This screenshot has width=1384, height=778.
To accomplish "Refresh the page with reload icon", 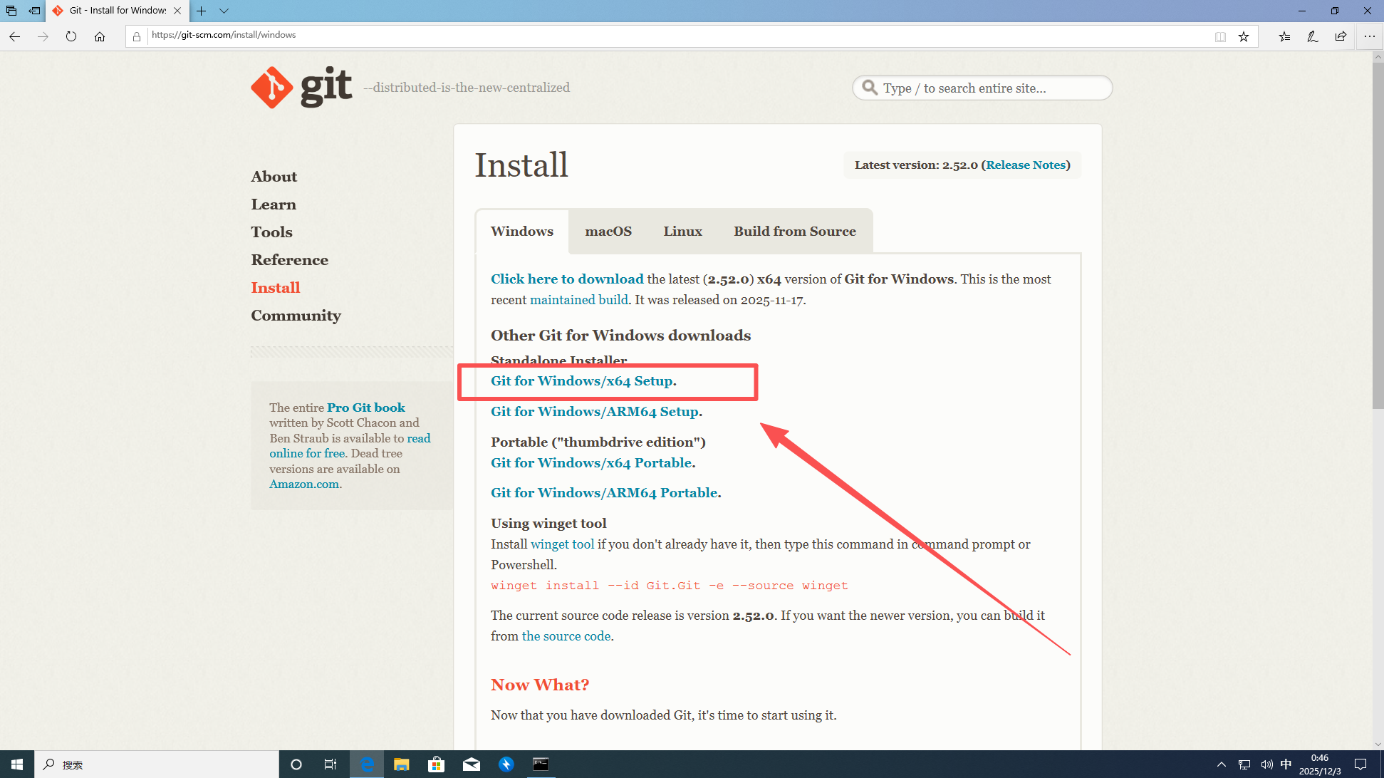I will coord(71,36).
